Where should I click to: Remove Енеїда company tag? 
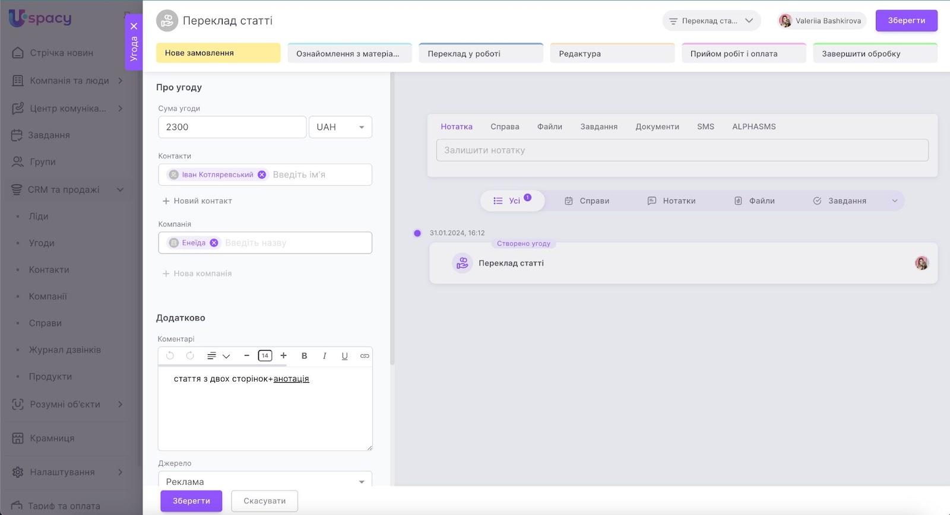(214, 243)
